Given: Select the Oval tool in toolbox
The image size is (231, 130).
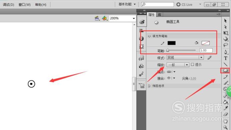Looking at the screenshot, I should pos(225,70).
